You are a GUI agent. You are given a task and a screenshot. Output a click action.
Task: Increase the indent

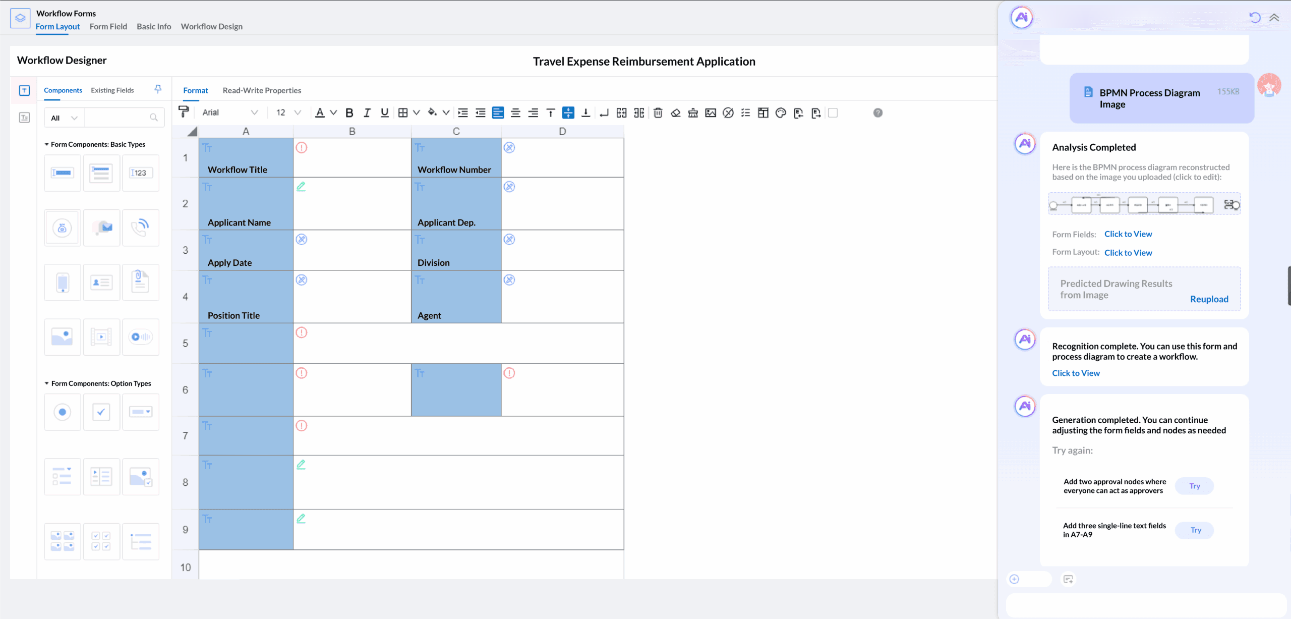click(463, 112)
